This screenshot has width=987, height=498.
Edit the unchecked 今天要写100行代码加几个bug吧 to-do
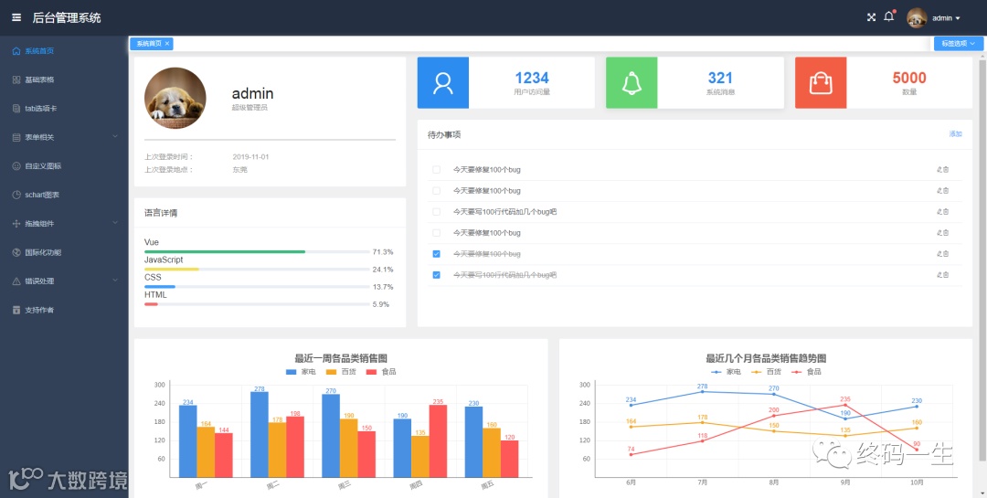pos(939,212)
